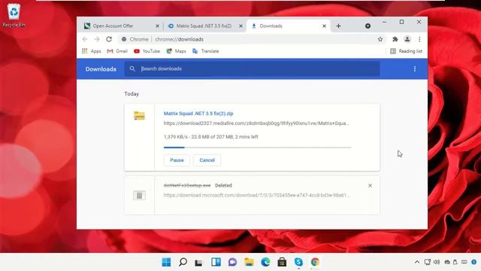Click the download progress bar

pyautogui.click(x=257, y=148)
